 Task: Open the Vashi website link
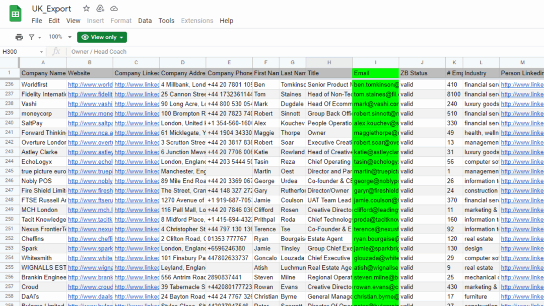90,104
